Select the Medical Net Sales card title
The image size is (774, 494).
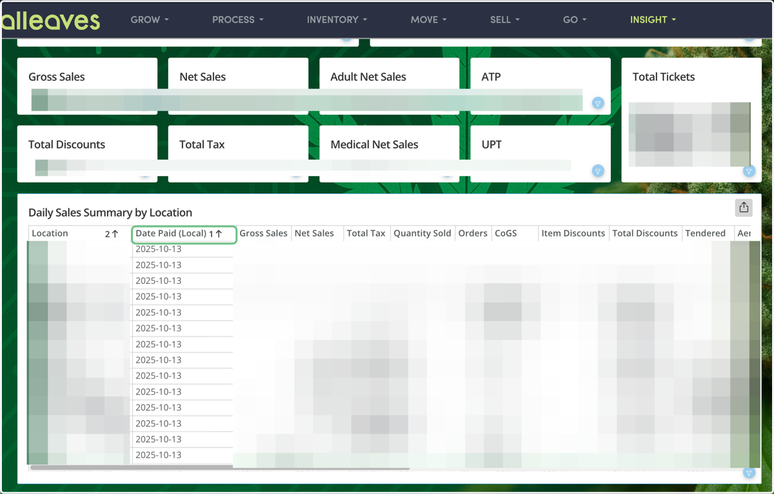[x=374, y=144]
